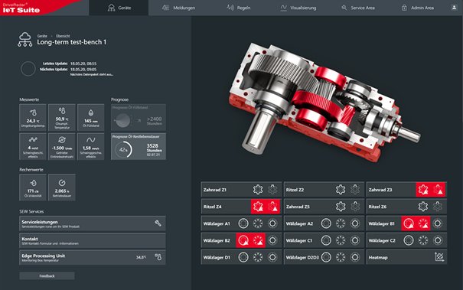Open the 171 cSt oil viscosity tile
The height and width of the screenshot is (290, 463).
point(33,187)
